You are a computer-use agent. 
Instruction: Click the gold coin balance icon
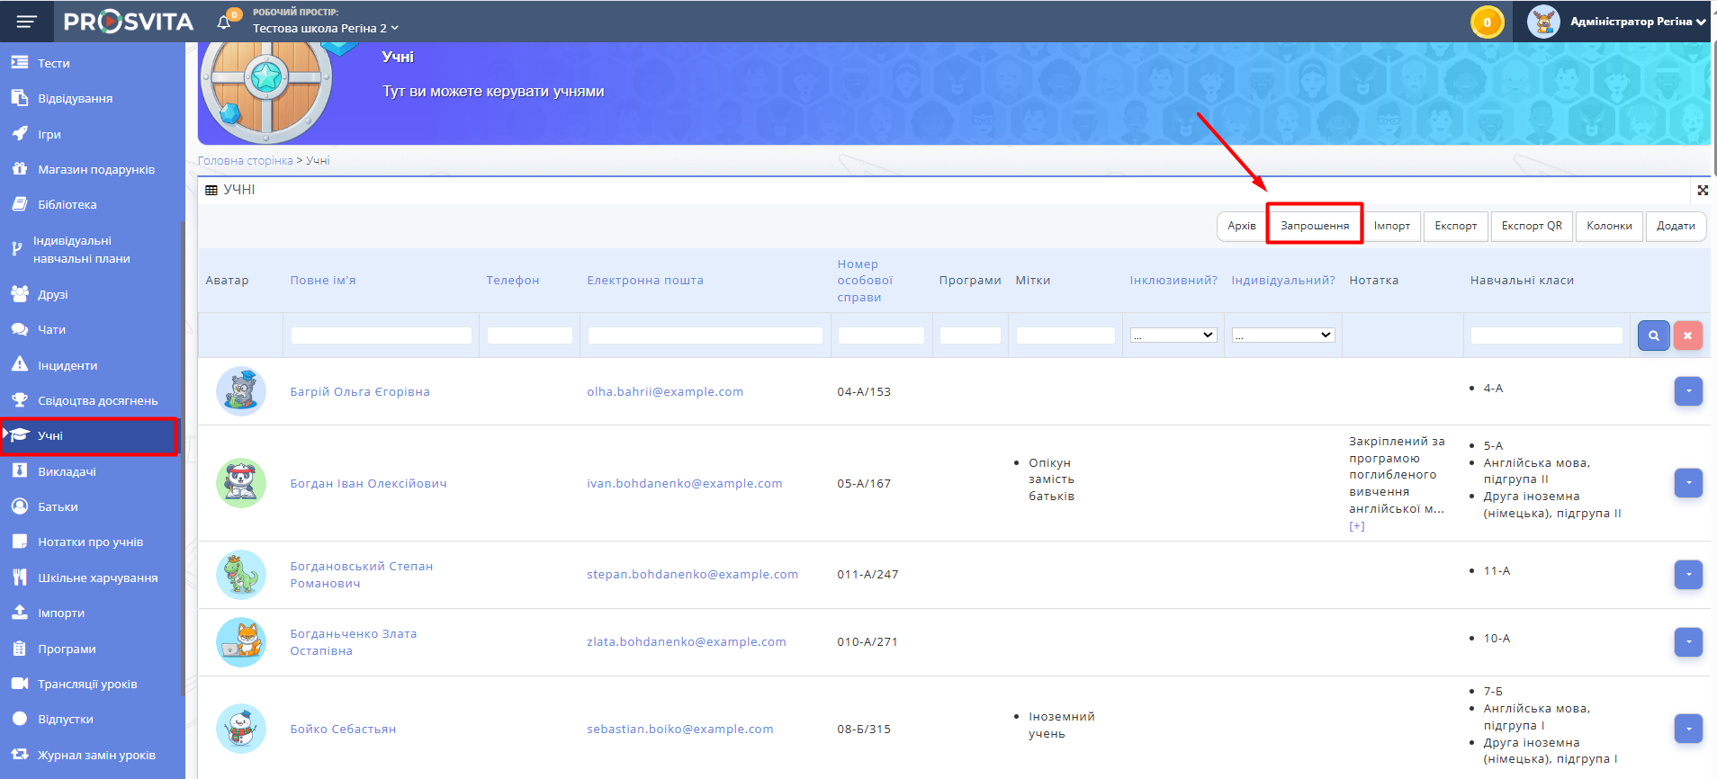(1487, 22)
